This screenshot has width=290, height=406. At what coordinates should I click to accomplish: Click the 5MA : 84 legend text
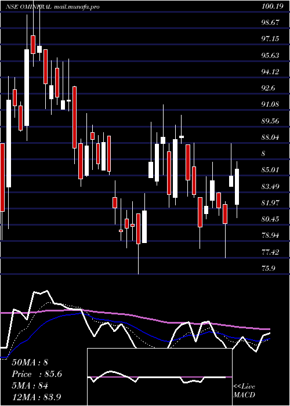(30, 386)
